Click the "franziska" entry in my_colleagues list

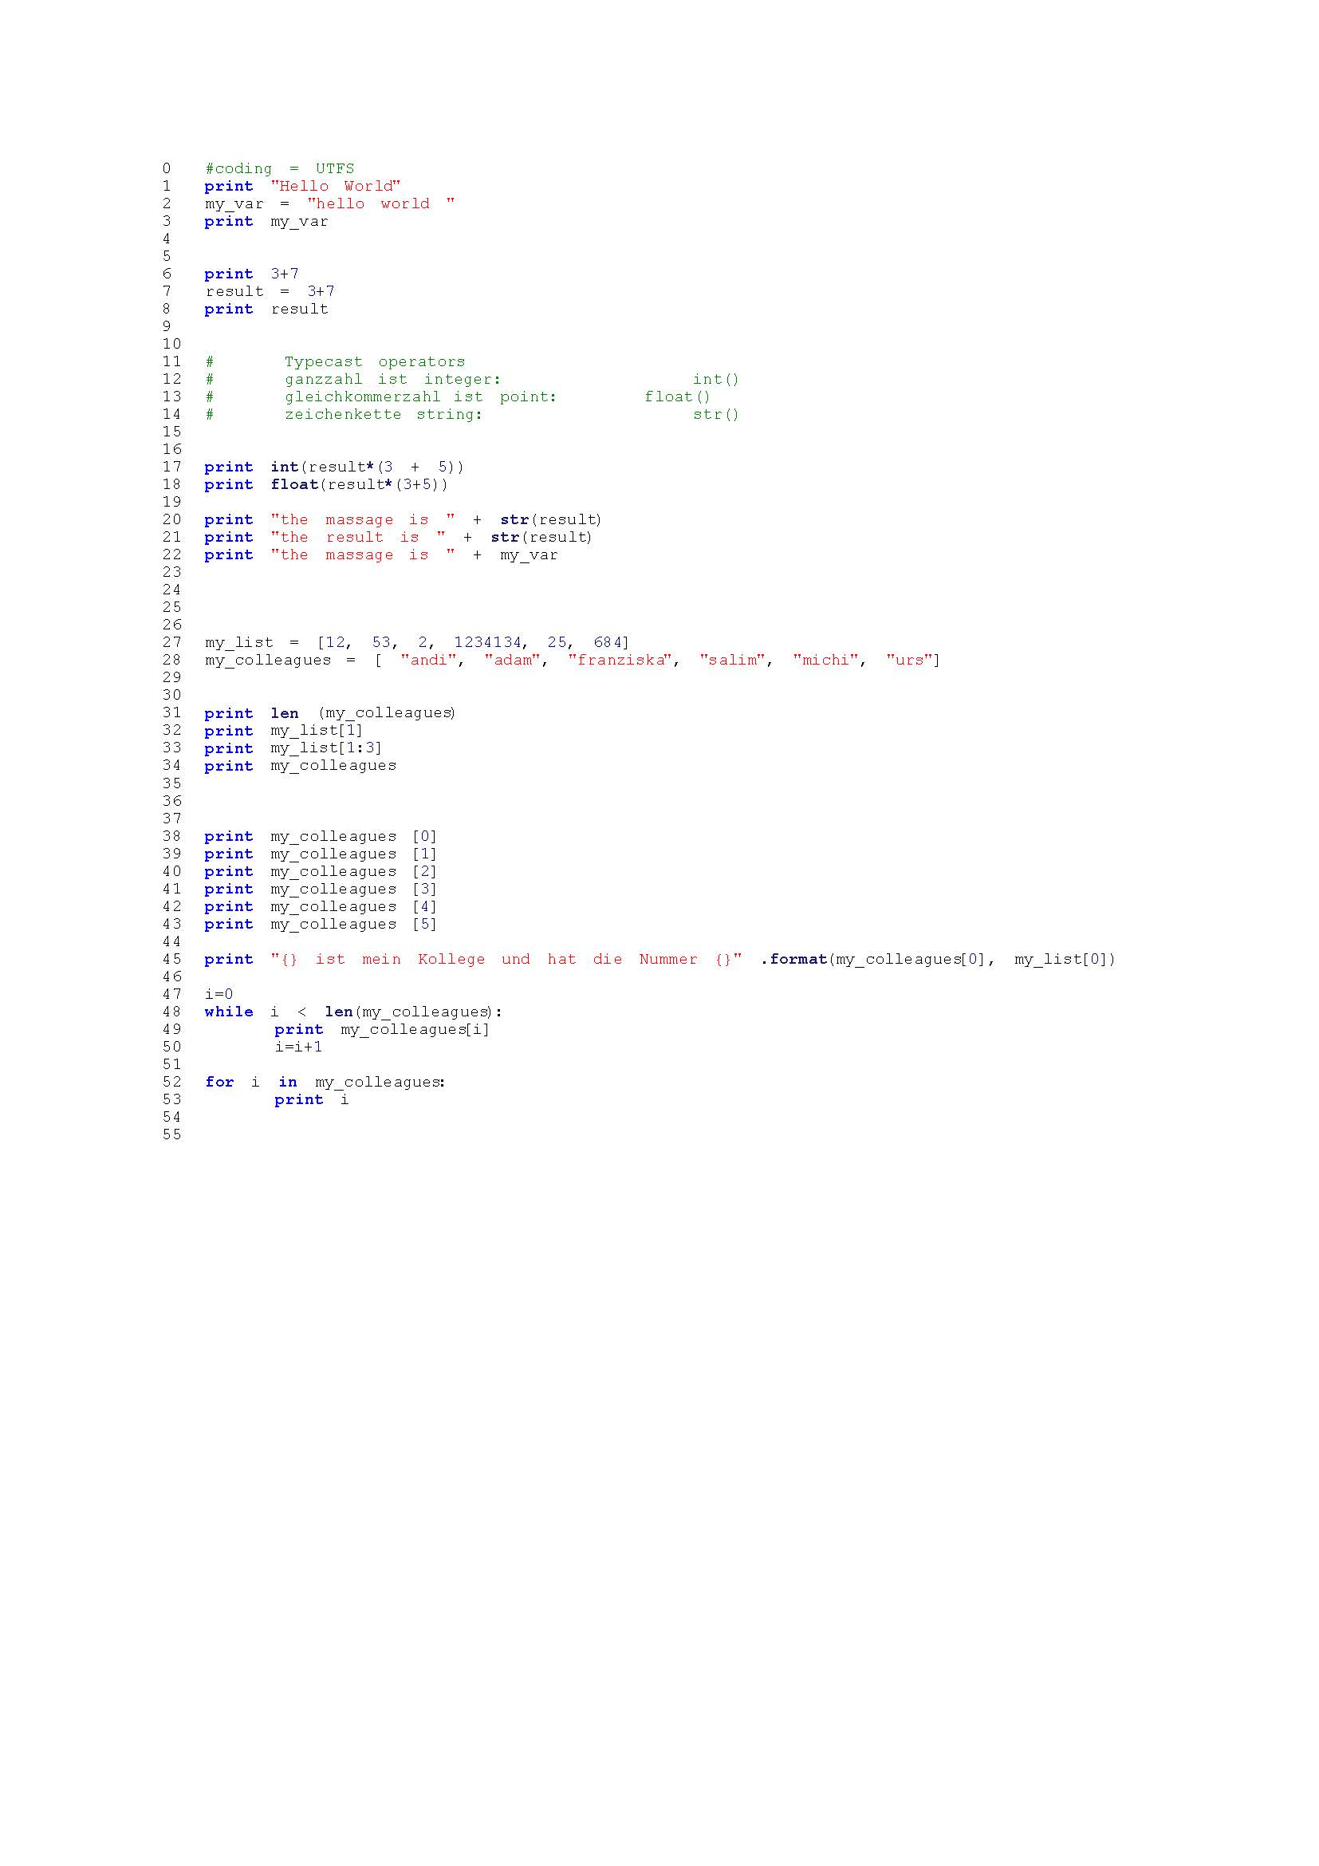[x=617, y=660]
